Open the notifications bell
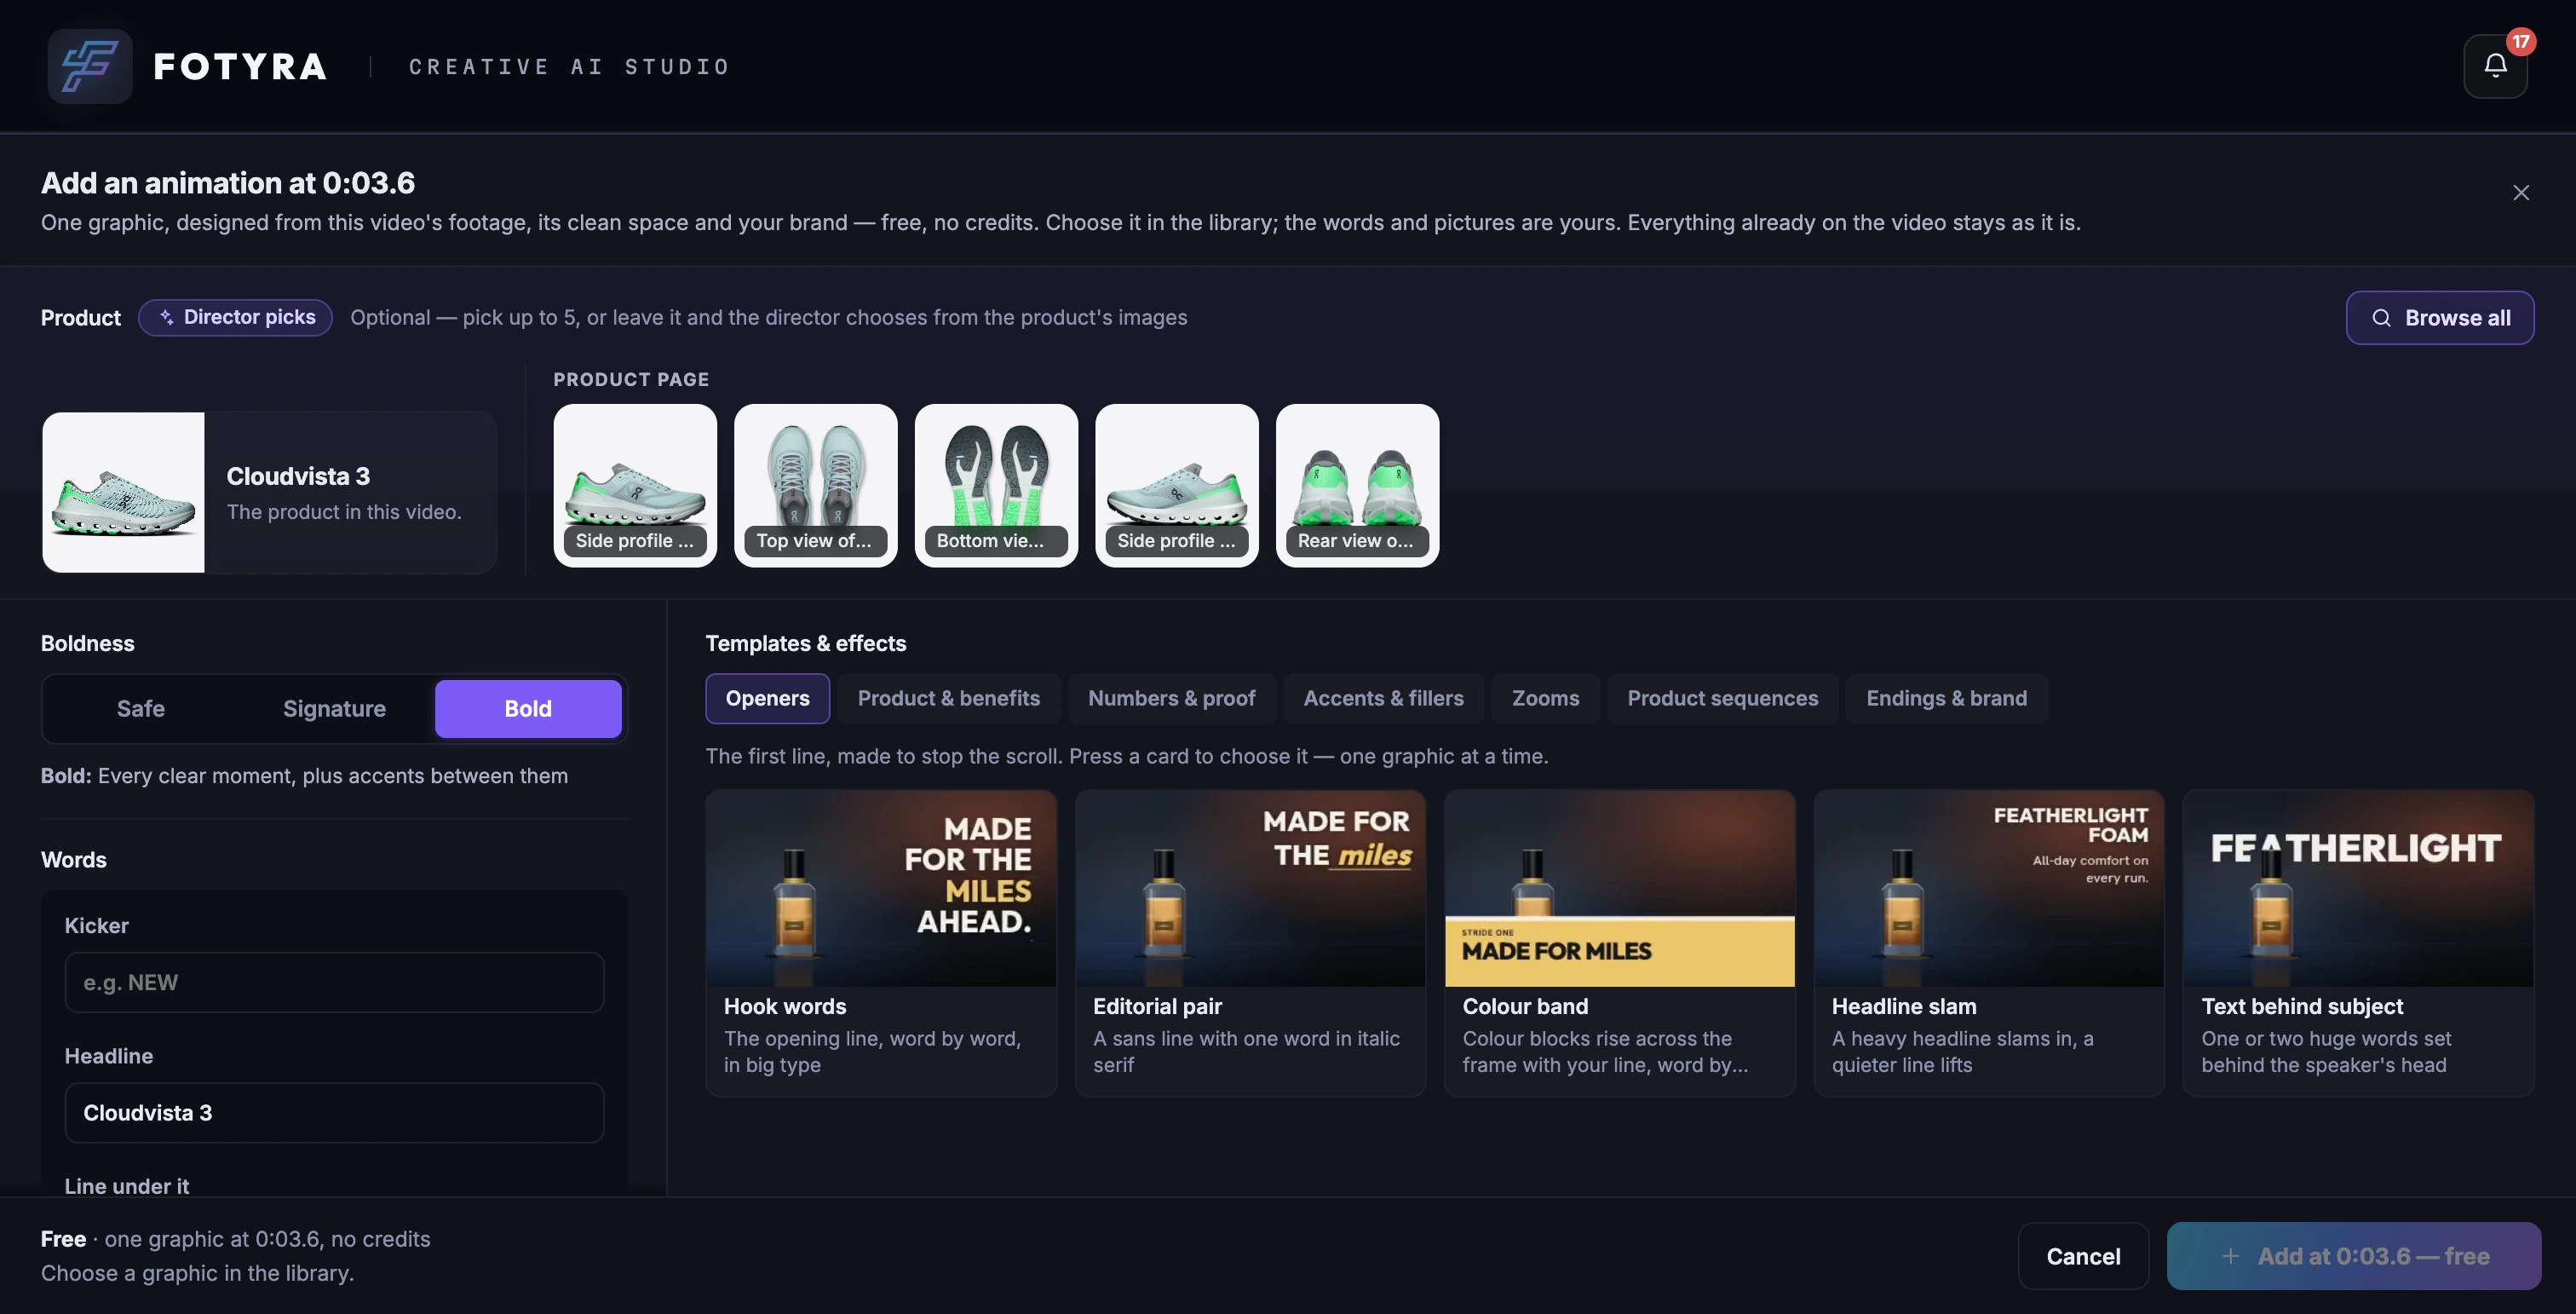This screenshot has width=2576, height=1314. [2495, 66]
